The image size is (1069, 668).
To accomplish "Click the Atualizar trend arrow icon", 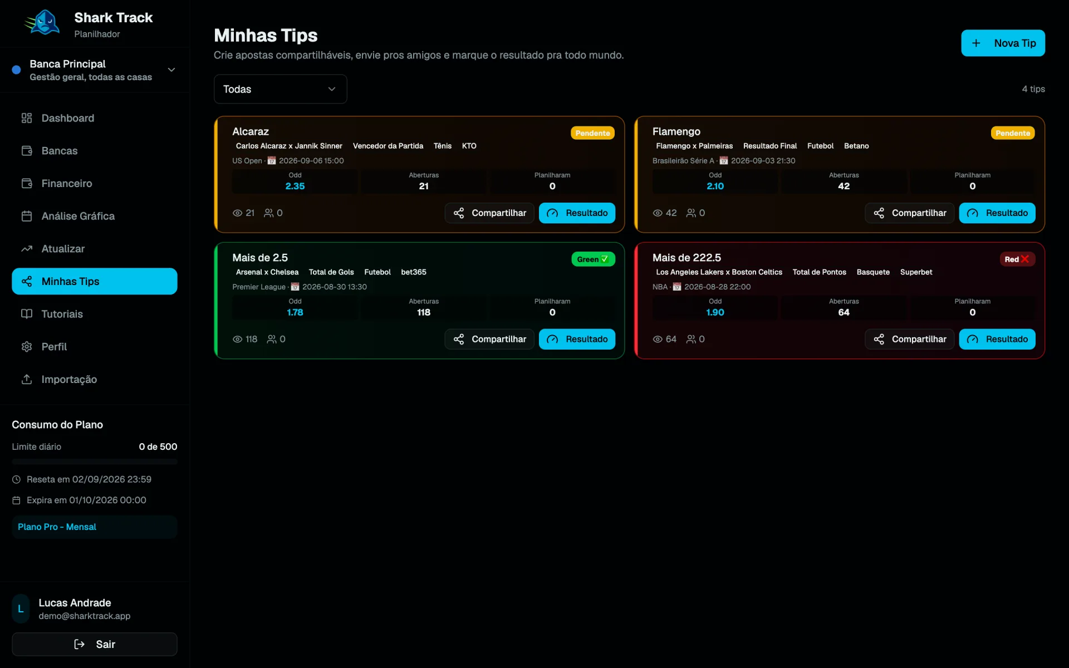I will coord(27,249).
